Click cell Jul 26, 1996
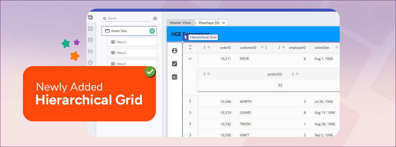The image size is (396, 147). [x=324, y=102]
